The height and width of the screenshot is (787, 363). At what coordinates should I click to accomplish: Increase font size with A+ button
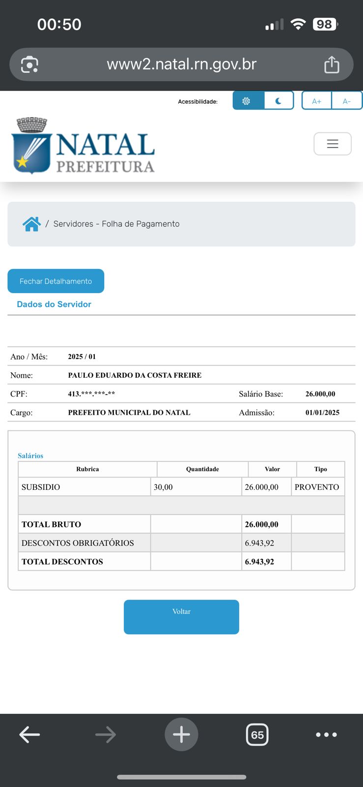(x=316, y=101)
